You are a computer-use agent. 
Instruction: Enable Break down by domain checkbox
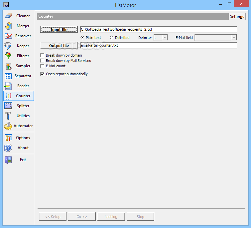[x=42, y=55]
